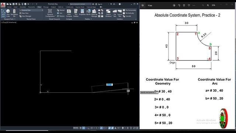Viewport: 236px width, 133px height.
Task: Click the Help question mark icon
Action: [x=119, y=4]
